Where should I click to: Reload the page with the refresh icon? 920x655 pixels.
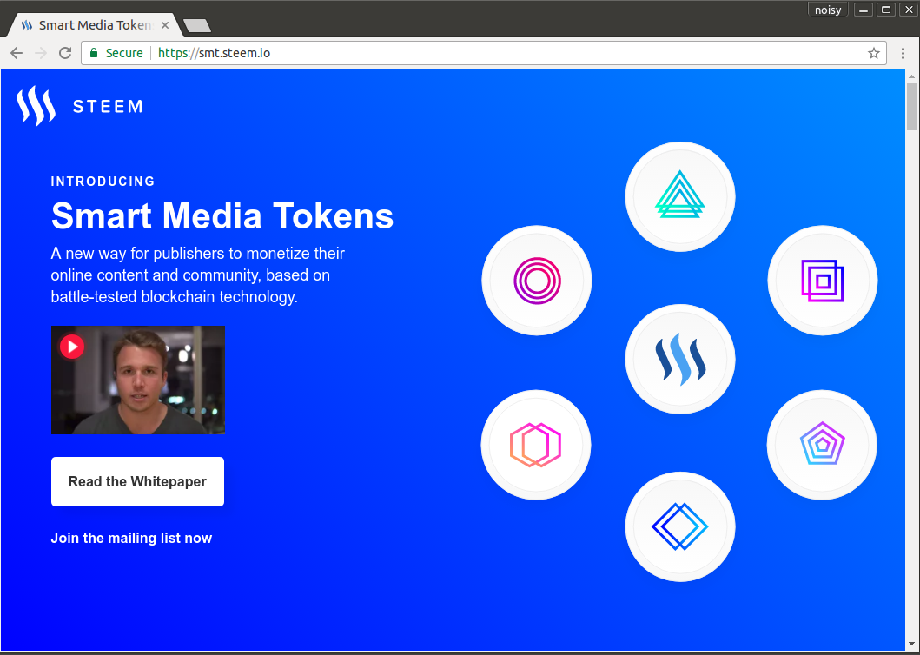coord(65,53)
